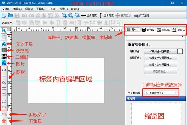This screenshot has width=187, height=125.
Task: Select the five-pointed star tool
Action: 4,121
